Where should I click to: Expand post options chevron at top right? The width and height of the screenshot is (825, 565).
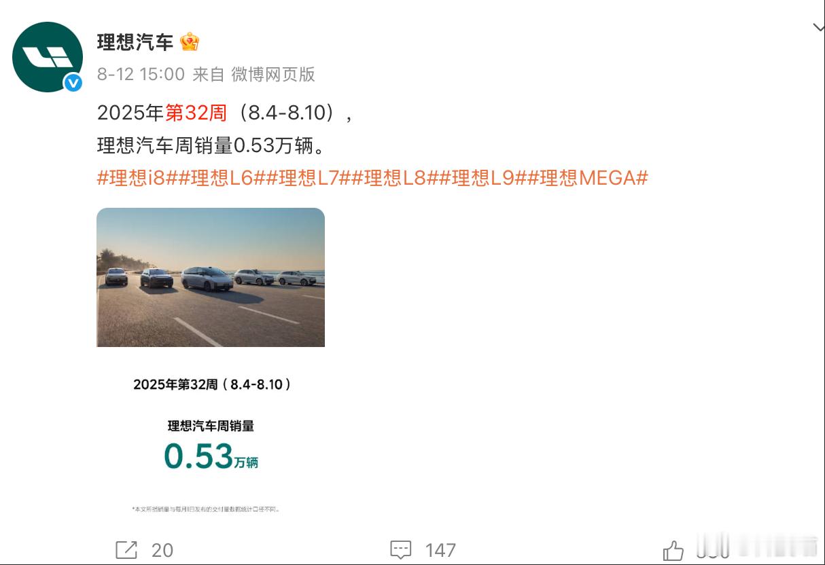(x=818, y=27)
